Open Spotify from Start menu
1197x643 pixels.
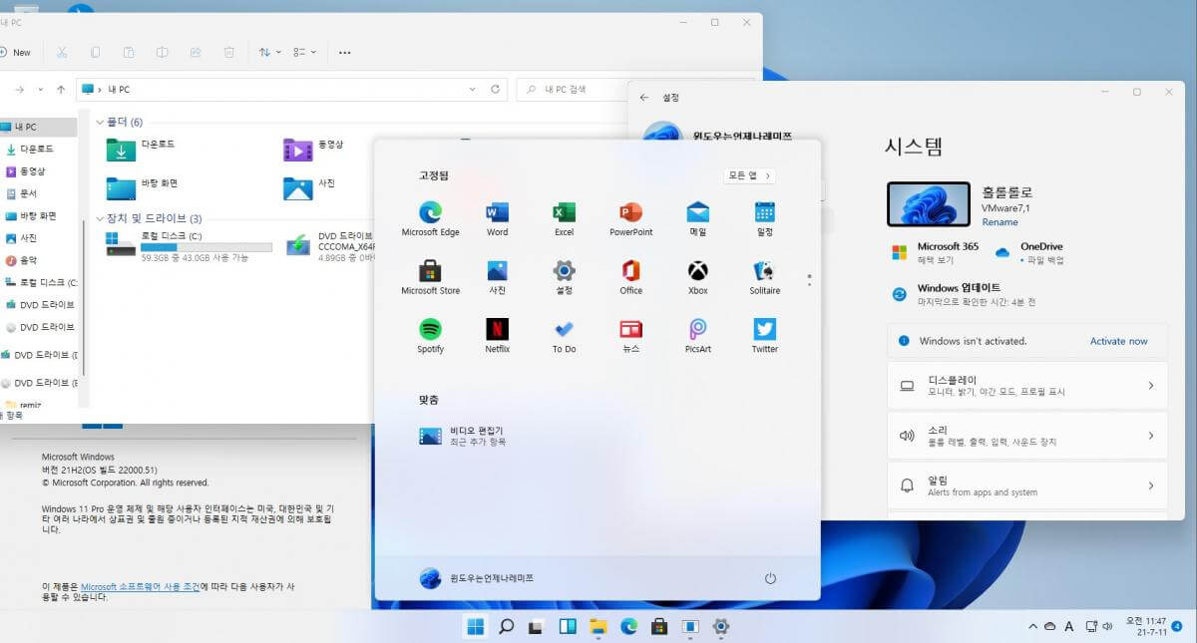(430, 336)
